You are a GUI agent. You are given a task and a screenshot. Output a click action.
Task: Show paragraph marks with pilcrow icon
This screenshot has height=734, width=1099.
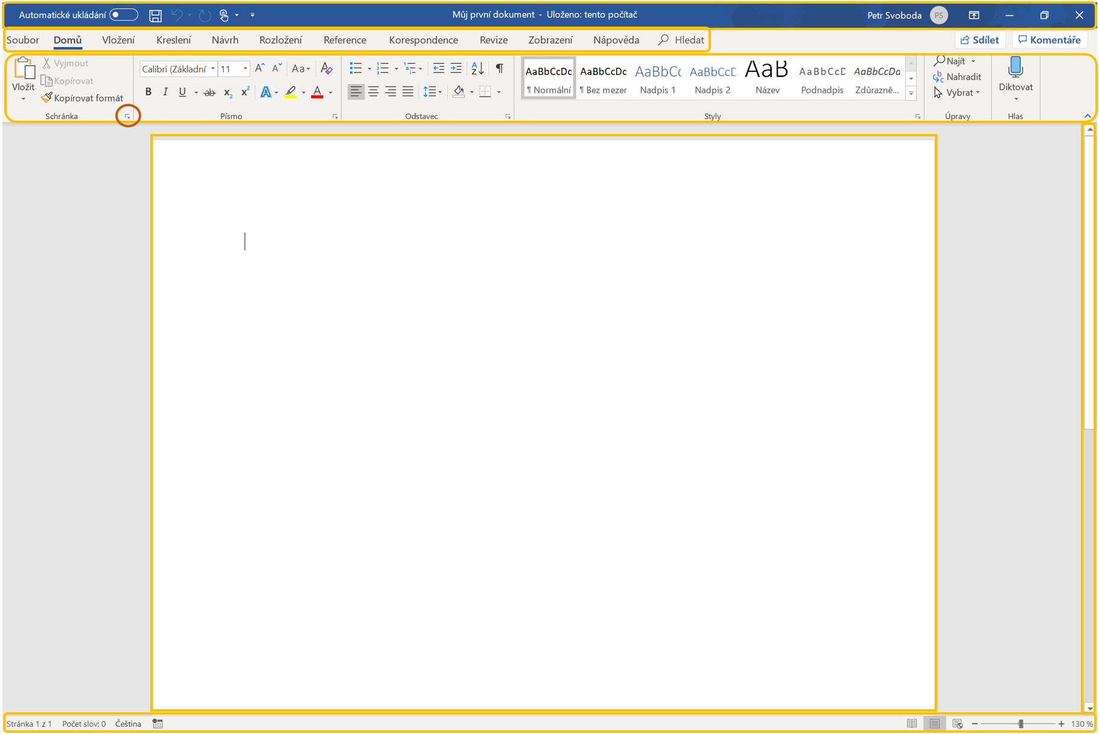pyautogui.click(x=499, y=69)
